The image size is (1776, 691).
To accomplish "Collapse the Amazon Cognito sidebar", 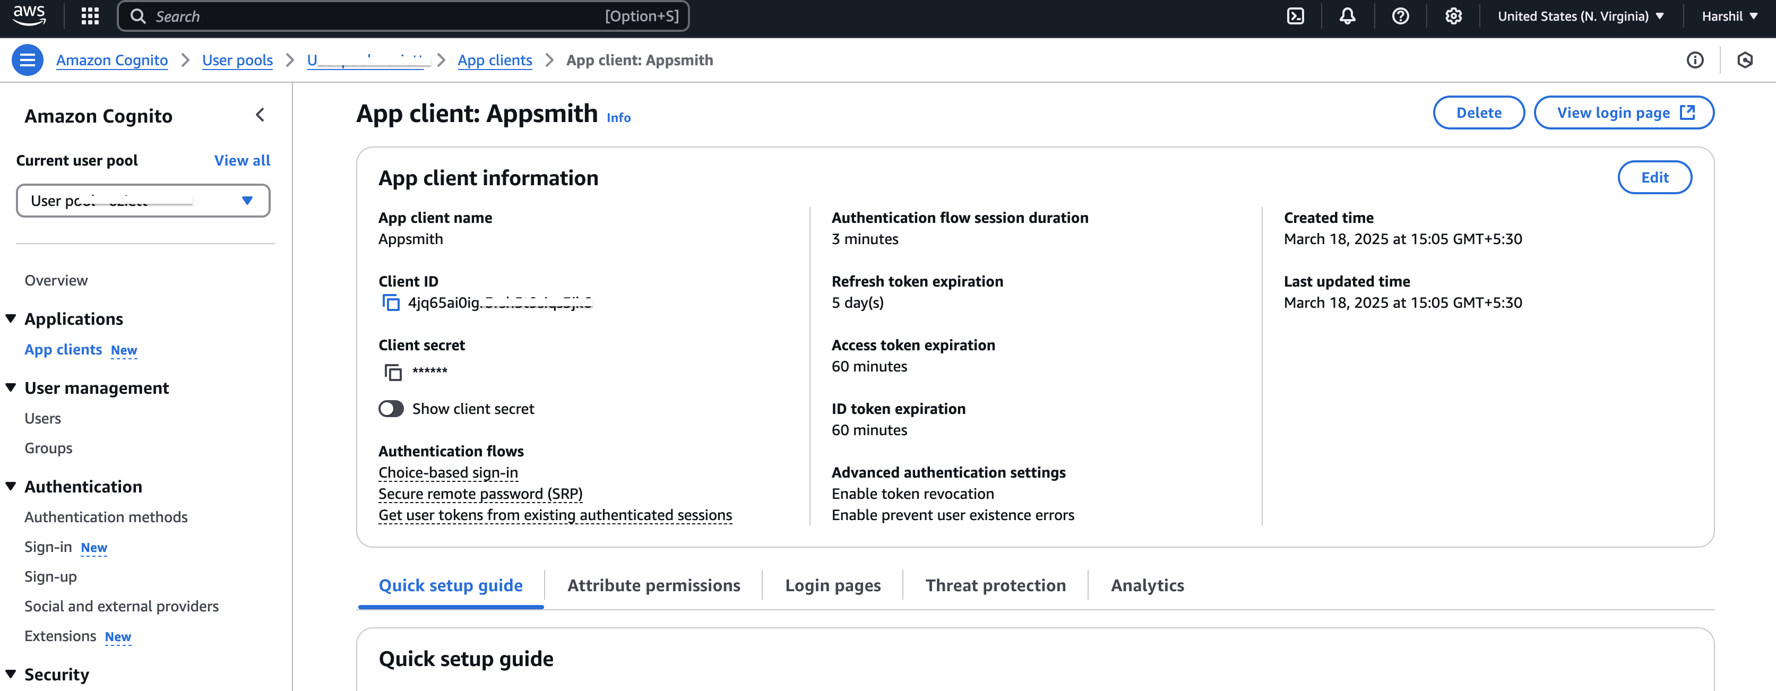I will coord(260,115).
